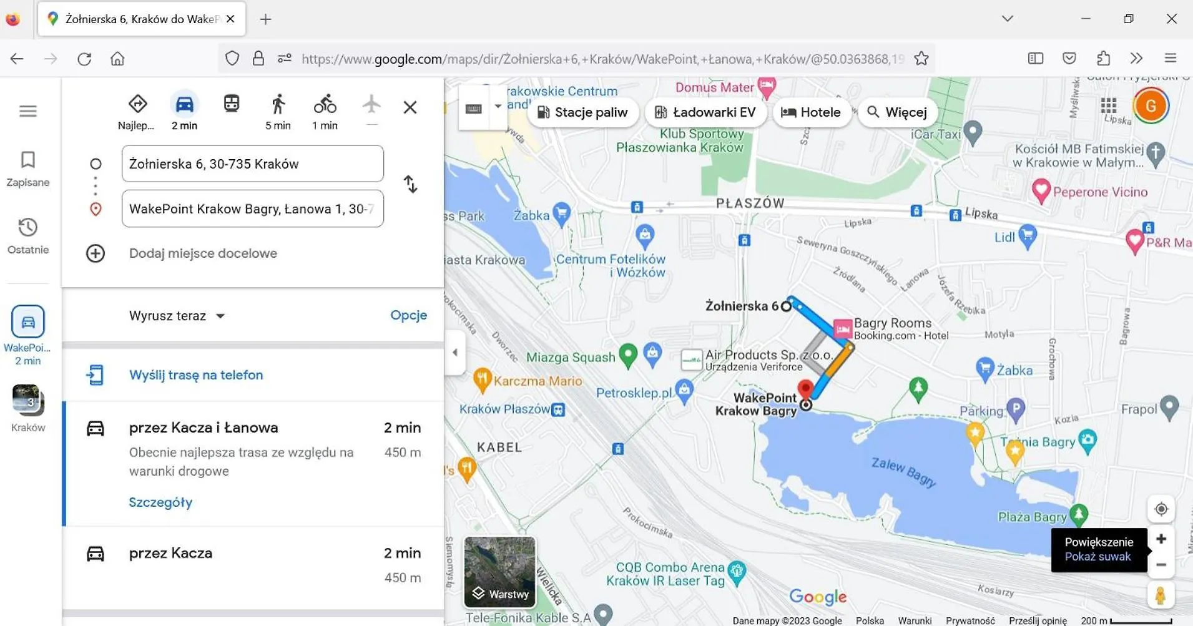Expand the Wyrusz teraz departure dropdown
1193x626 pixels.
click(x=177, y=316)
